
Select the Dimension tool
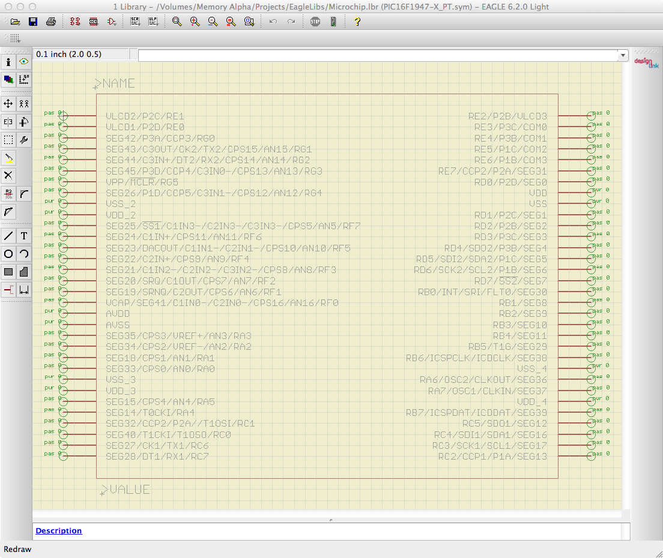[24, 290]
